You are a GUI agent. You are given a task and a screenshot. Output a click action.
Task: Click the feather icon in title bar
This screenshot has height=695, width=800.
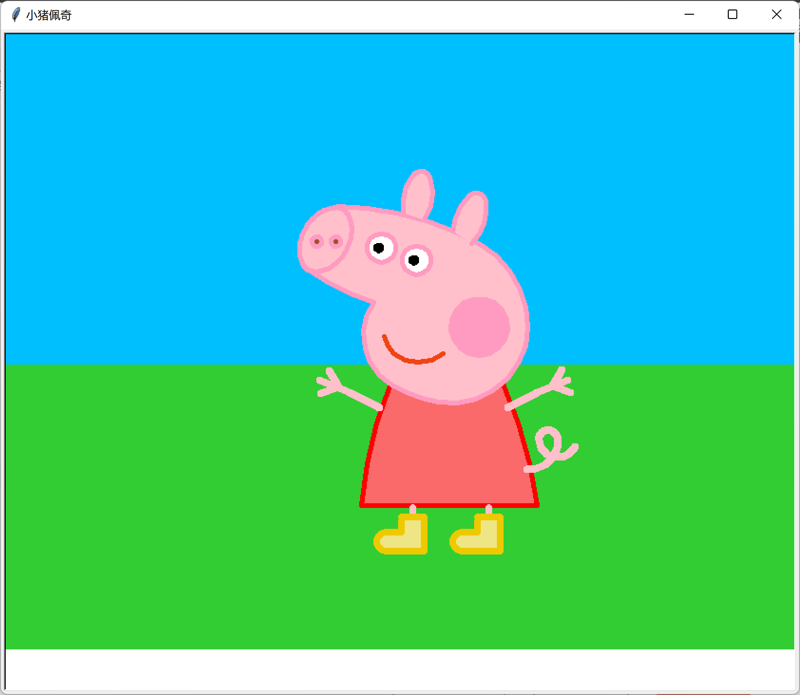16,15
